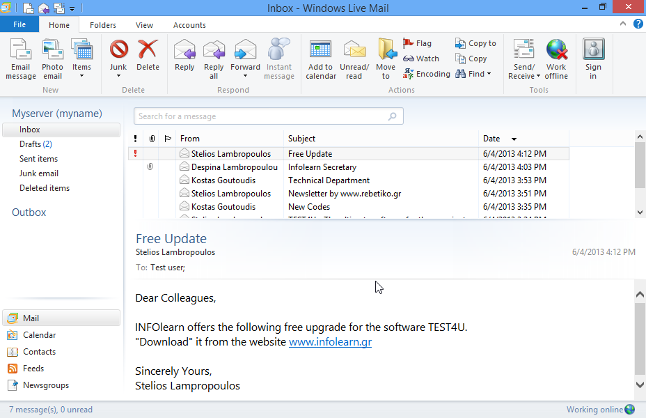Create a new Email message
The image size is (646, 418).
click(x=21, y=59)
